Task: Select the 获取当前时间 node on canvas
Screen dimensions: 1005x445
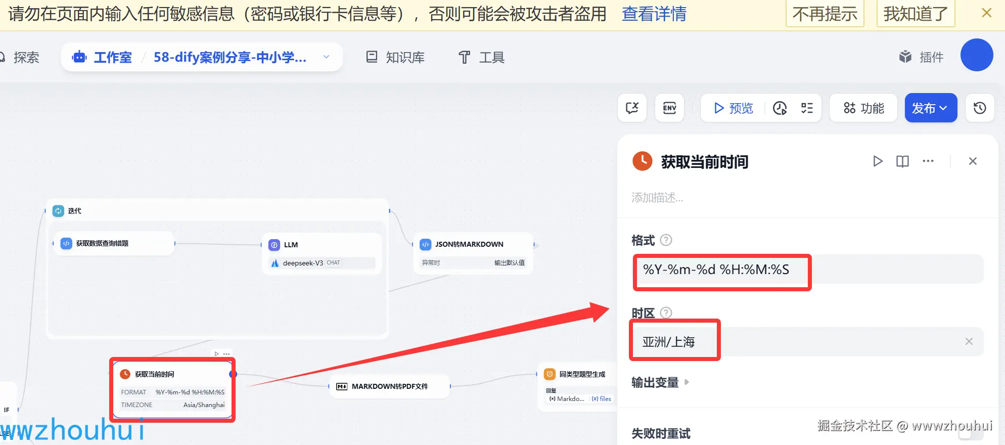Action: [172, 390]
